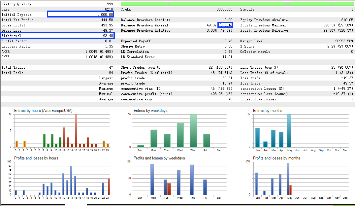This screenshot has height=206, width=355.
Task: Click May bar in Entries by months
Action: pos(289,131)
